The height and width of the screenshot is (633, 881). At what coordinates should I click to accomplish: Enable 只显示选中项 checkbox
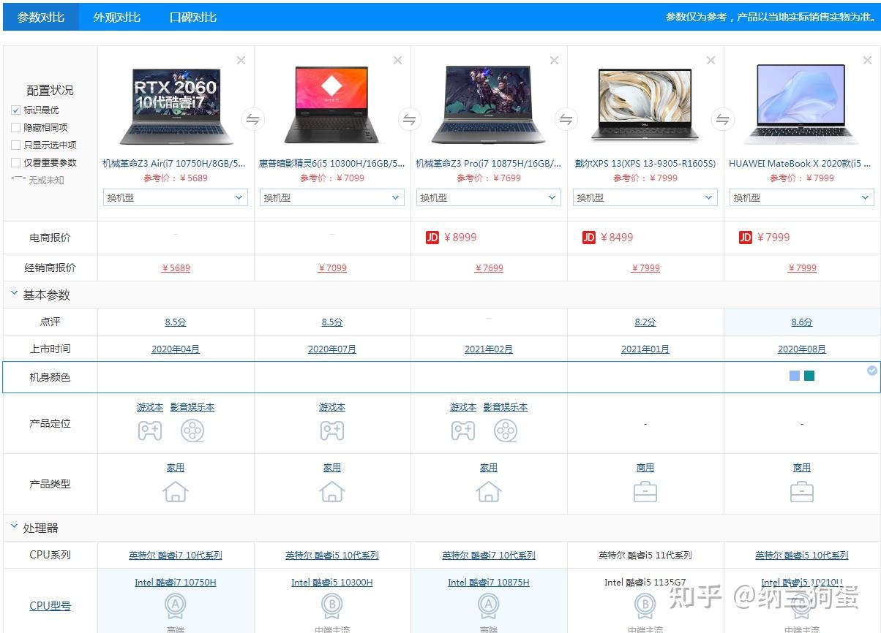coord(16,145)
